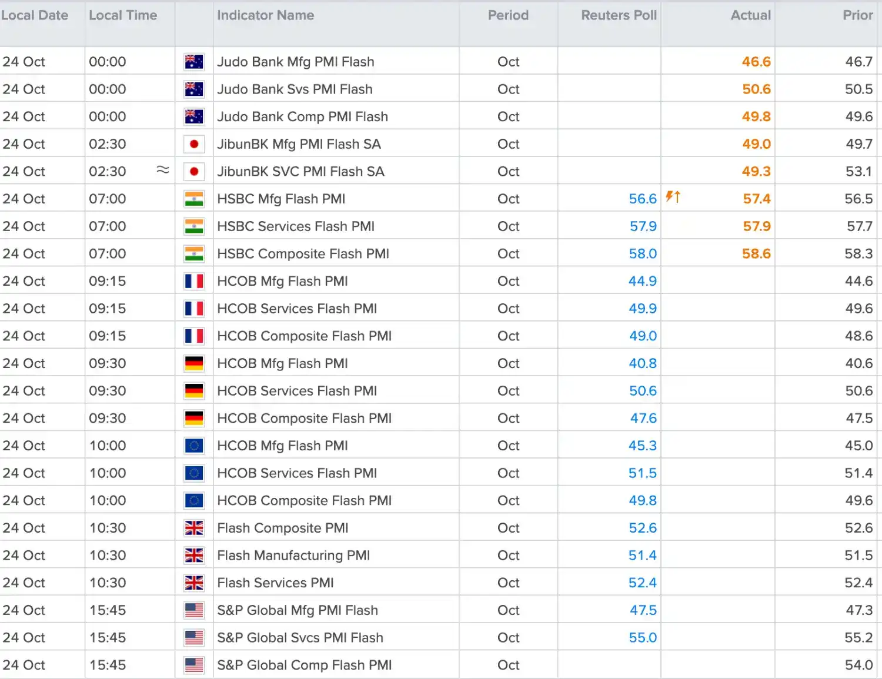Click the UK flag beside Flash Services PMI
Image resolution: width=882 pixels, height=679 pixels.
point(194,583)
